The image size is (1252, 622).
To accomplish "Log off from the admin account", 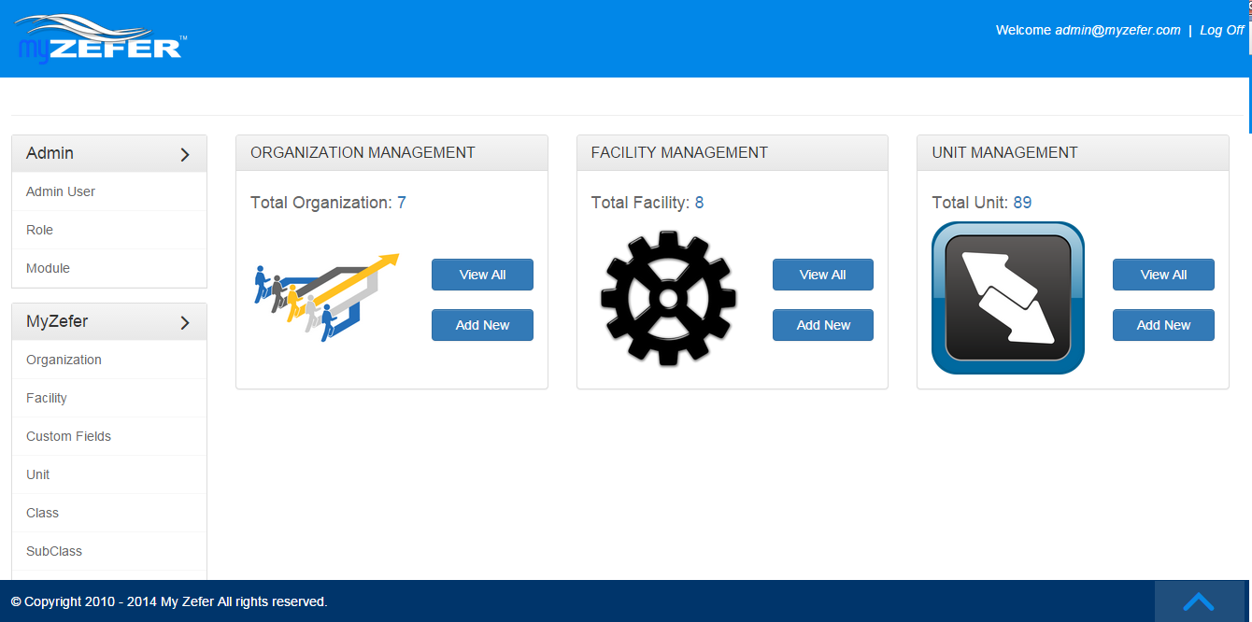I will (1221, 30).
